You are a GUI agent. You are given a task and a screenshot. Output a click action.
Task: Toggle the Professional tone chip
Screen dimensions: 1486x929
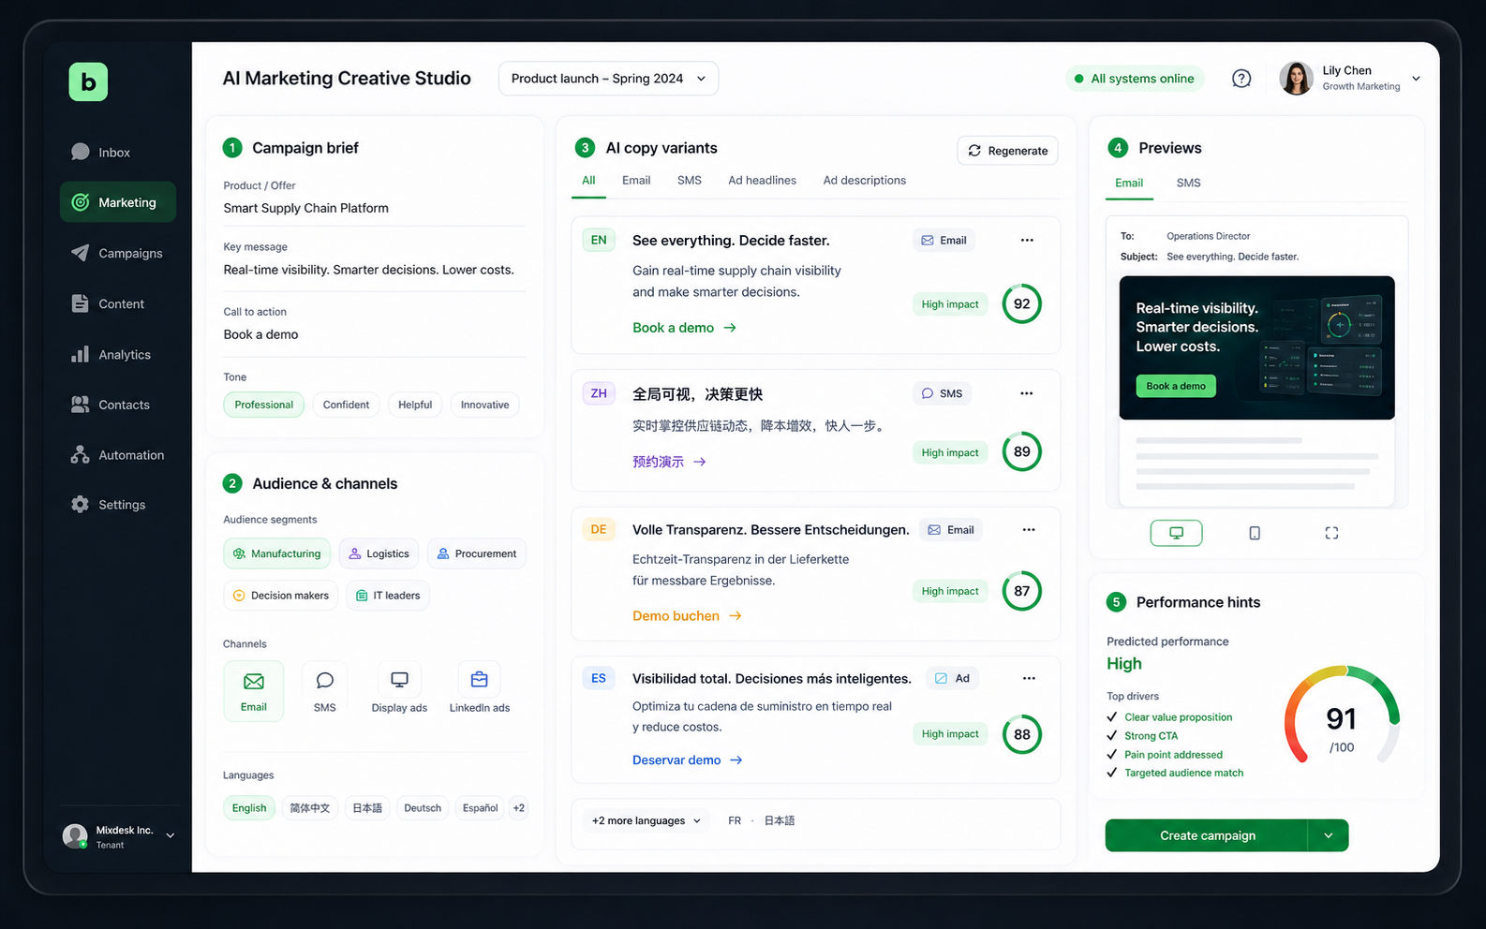point(263,405)
